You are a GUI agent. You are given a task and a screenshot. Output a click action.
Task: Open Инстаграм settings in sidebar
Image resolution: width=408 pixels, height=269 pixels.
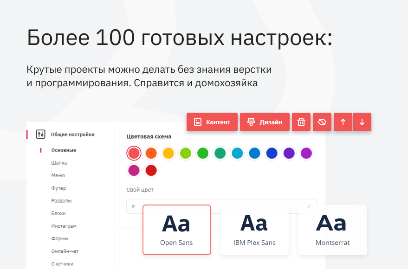pyautogui.click(x=64, y=226)
